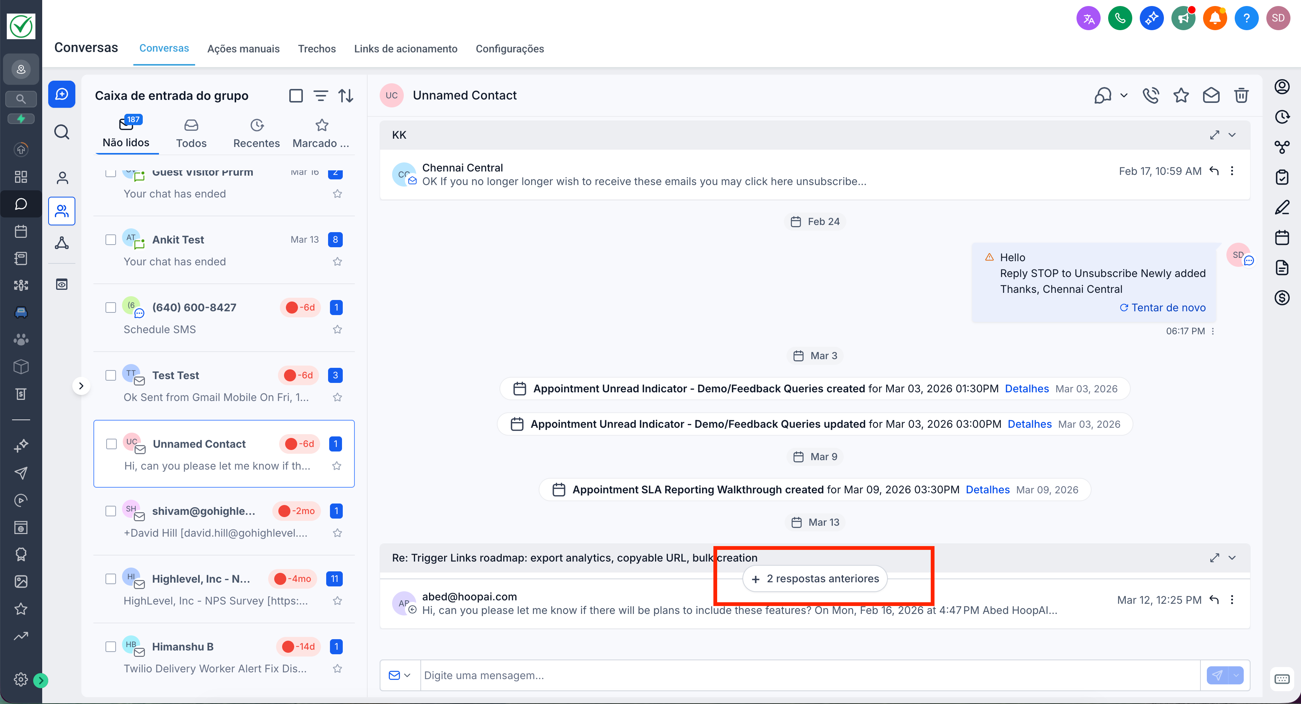
Task: Switch to the Todos tab
Action: pyautogui.click(x=191, y=134)
